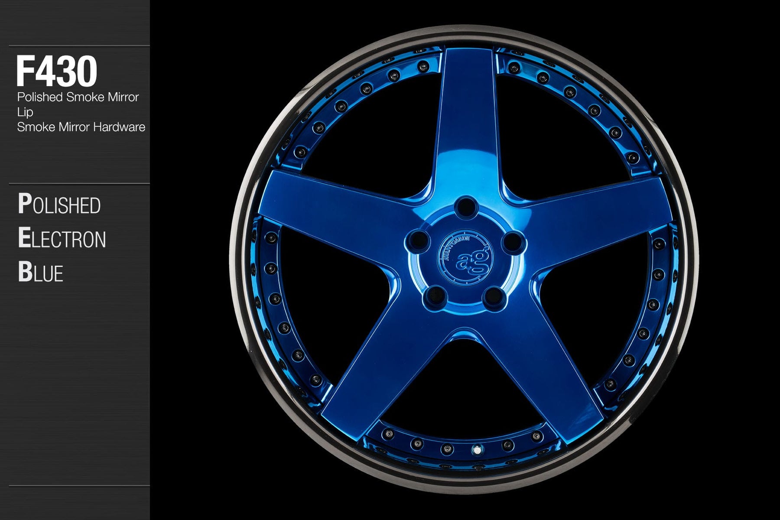Click the silver valve stem at wheel bottom

tap(477, 450)
